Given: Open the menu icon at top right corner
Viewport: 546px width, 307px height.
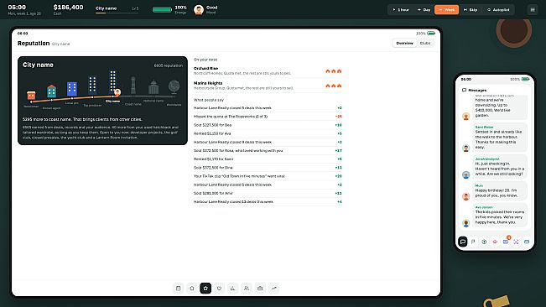Looking at the screenshot, I should point(533,10).
